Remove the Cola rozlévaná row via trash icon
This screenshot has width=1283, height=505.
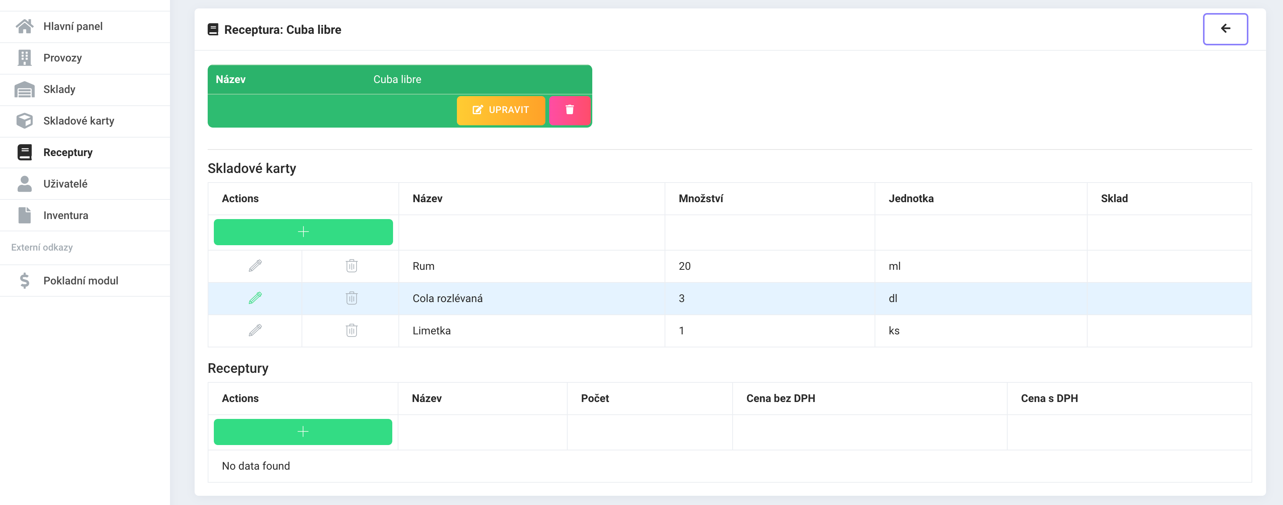352,298
